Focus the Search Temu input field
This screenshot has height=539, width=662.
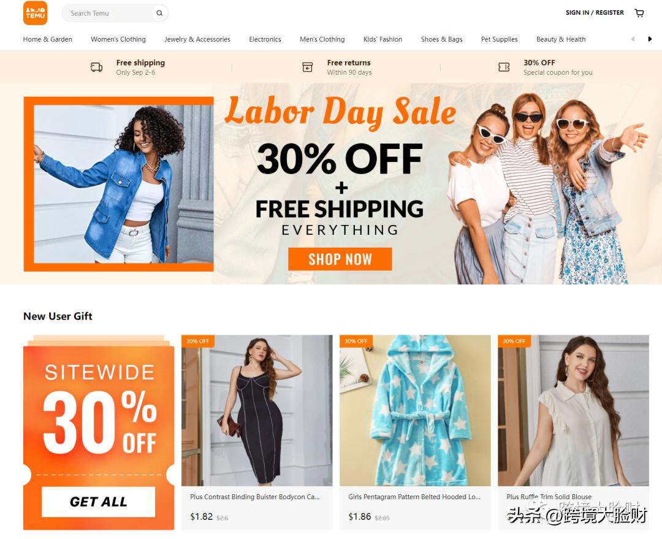pos(110,13)
